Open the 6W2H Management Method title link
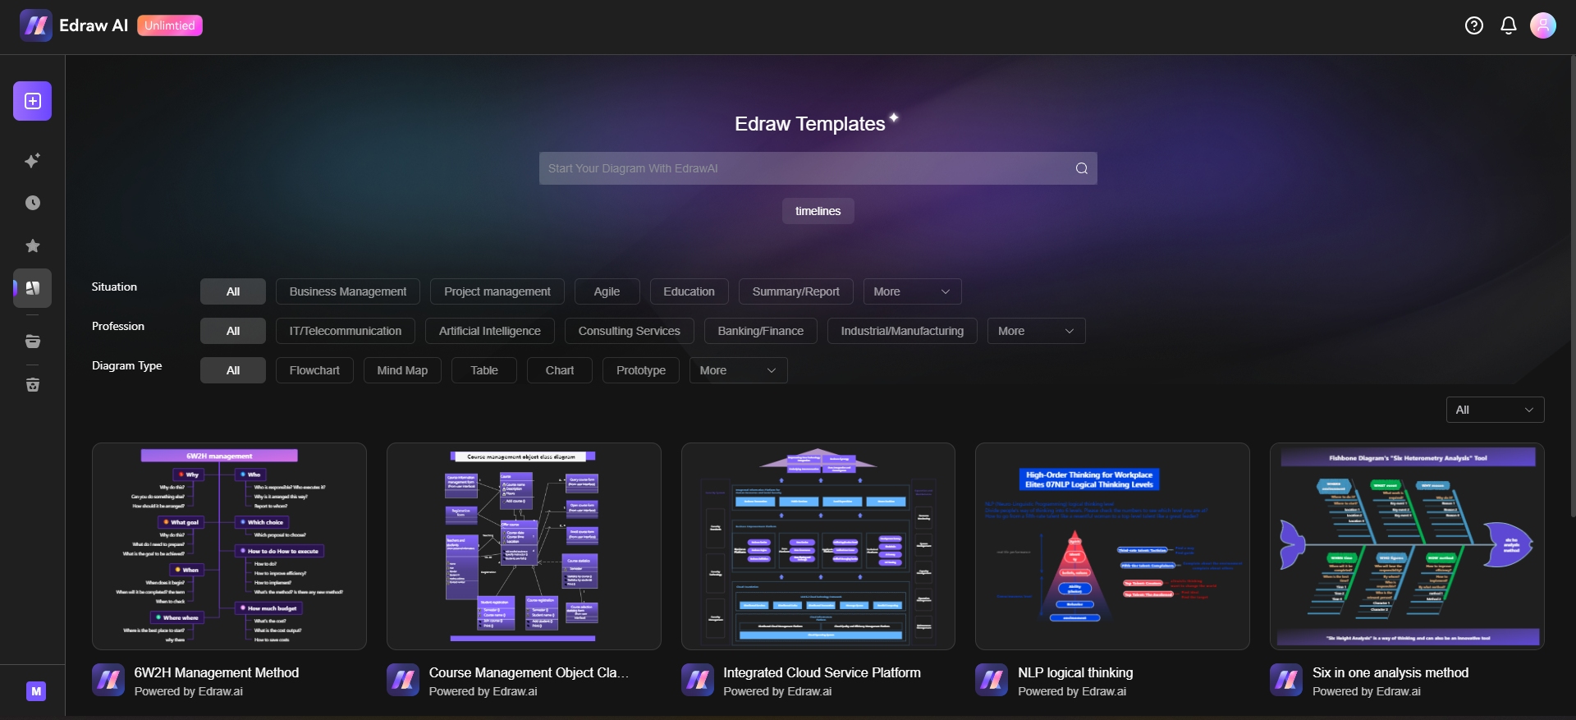The height and width of the screenshot is (720, 1576). click(x=217, y=672)
